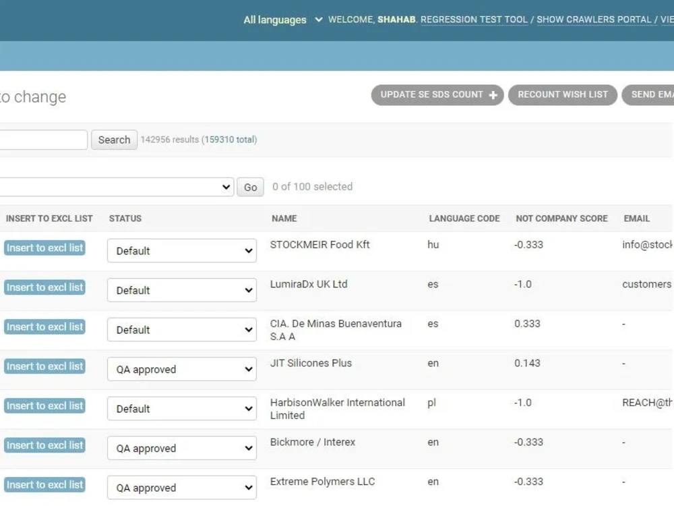Click the Update SE SDS Count button
The width and height of the screenshot is (674, 506).
click(437, 94)
